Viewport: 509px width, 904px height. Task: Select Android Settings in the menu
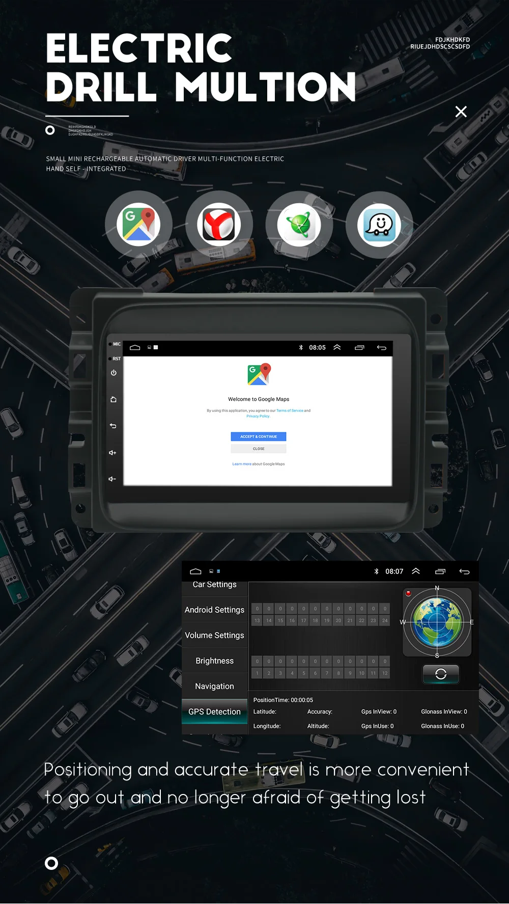(215, 610)
